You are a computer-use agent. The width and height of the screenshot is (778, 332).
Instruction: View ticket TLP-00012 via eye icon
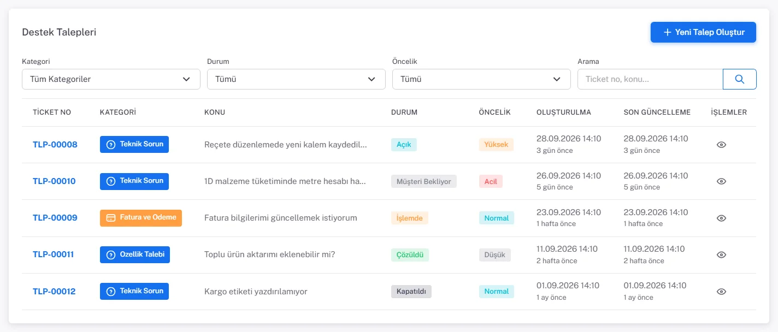721,292
